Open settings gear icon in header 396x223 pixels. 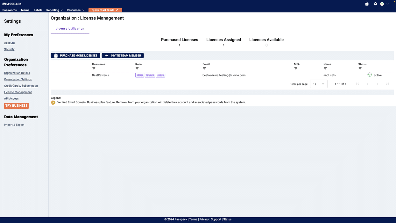click(376, 4)
